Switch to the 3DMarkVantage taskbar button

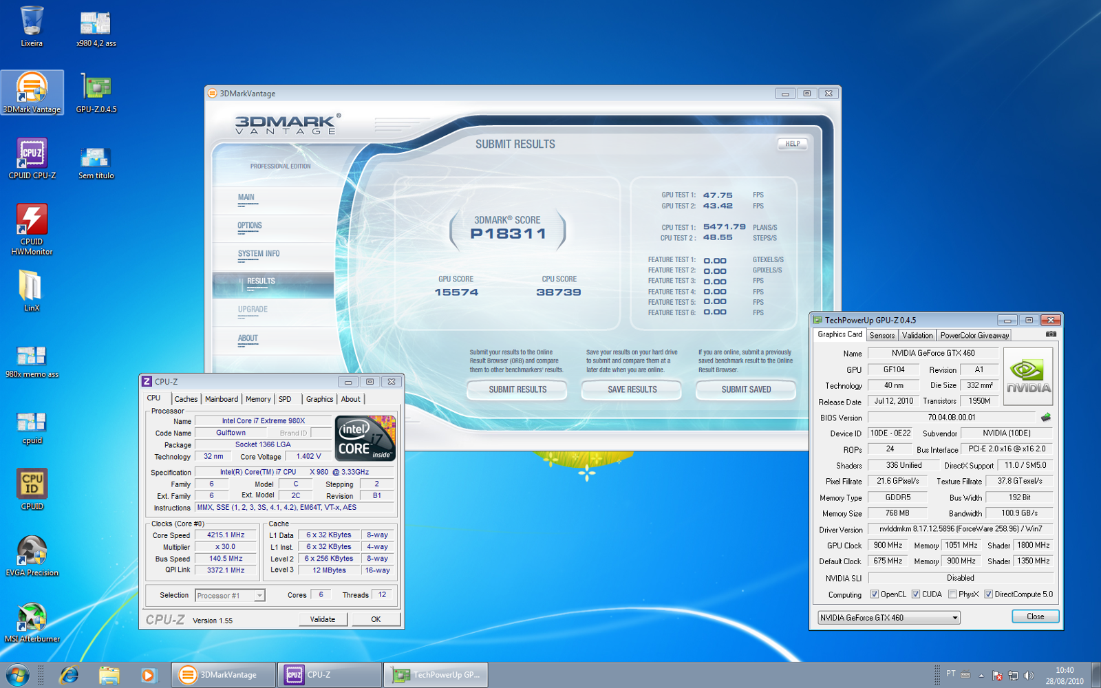coord(224,675)
